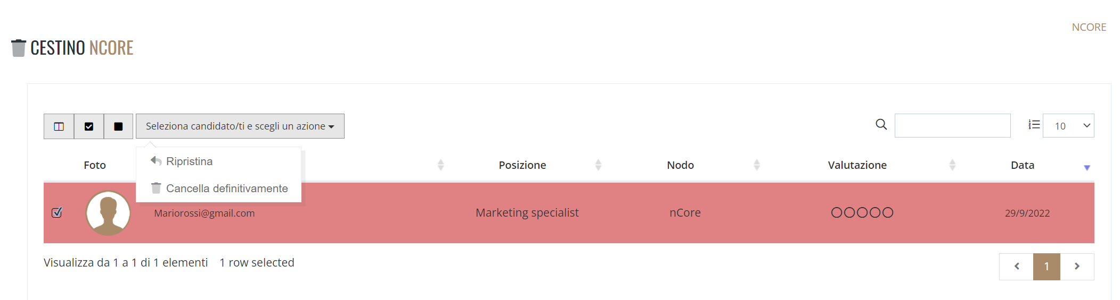
Task: Select the first rating circle
Action: (x=837, y=212)
